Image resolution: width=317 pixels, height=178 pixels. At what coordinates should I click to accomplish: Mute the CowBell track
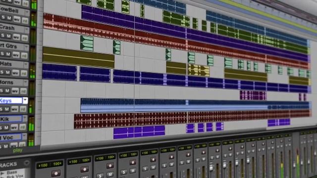[9, 18]
